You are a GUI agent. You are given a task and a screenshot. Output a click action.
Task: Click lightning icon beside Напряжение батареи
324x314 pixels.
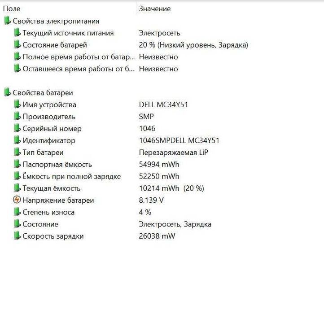point(17,200)
